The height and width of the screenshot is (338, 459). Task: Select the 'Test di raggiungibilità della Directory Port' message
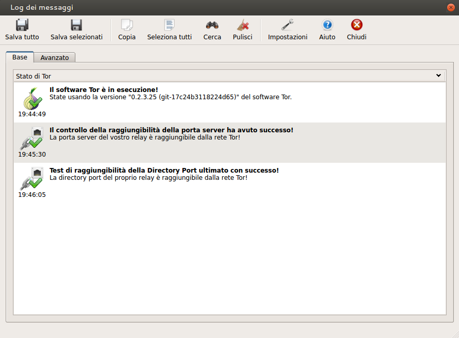coord(229,183)
